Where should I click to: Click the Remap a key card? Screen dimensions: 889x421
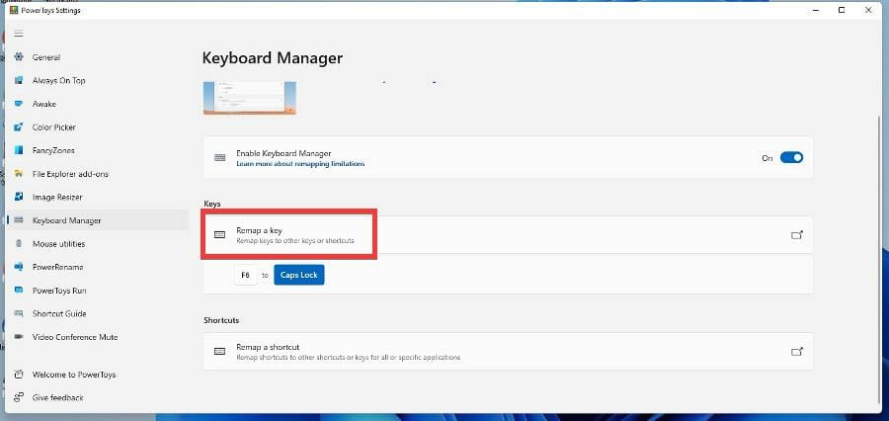[508, 234]
